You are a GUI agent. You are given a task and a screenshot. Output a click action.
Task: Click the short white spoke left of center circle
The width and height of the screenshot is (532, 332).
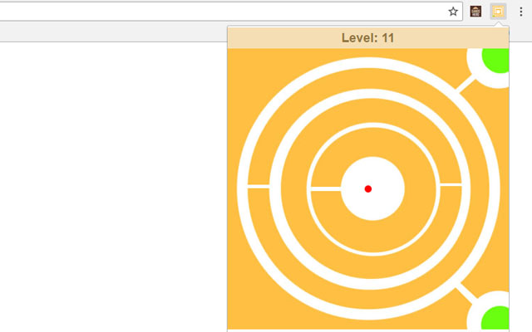(326, 189)
